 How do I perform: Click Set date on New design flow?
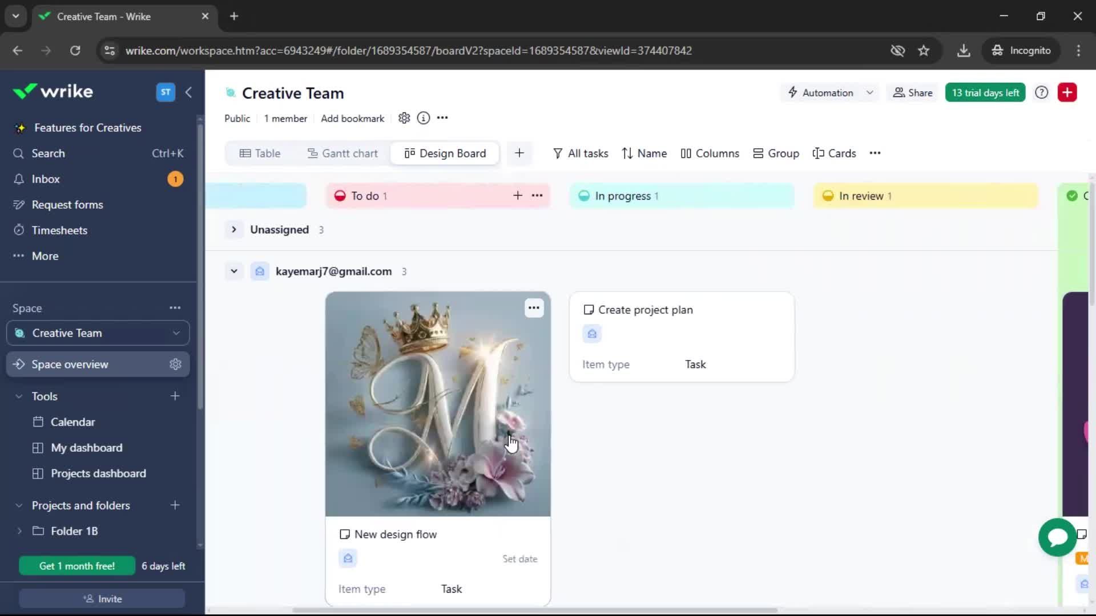520,559
